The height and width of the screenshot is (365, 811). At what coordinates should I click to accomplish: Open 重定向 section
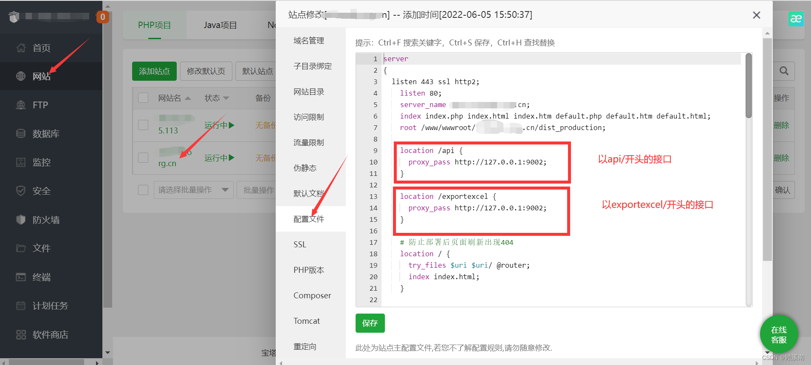(305, 347)
